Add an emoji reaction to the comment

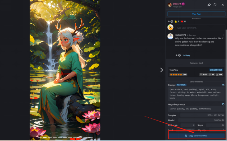coord(178,55)
